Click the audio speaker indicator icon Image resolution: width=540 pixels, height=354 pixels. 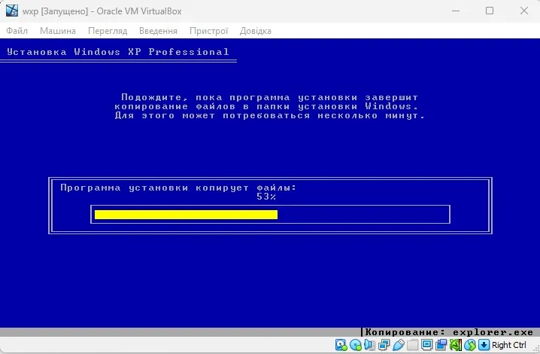point(369,345)
